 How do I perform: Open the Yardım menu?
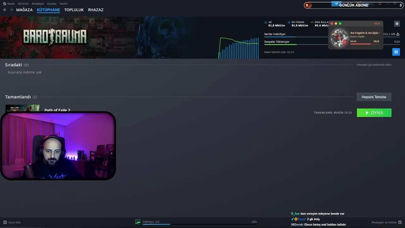tap(63, 4)
